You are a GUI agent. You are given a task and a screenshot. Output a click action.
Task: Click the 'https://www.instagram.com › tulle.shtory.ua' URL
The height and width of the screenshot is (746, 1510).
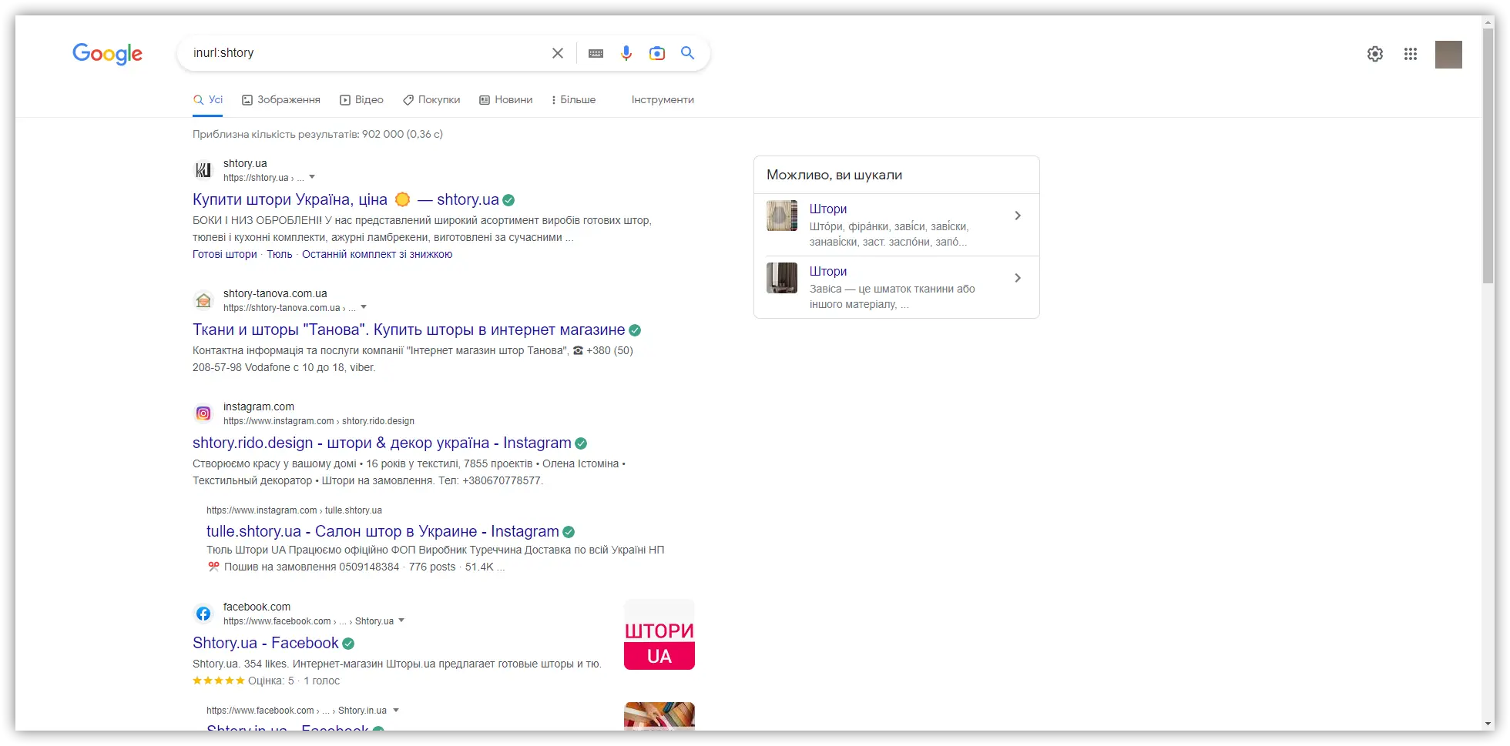(294, 510)
